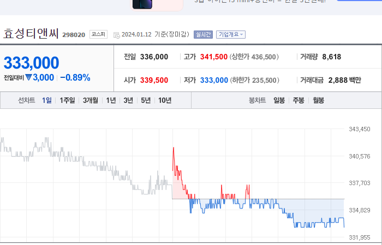This screenshot has width=382, height=245.
Task: Click the 하한가 235,500 text
Action: [x=255, y=80]
